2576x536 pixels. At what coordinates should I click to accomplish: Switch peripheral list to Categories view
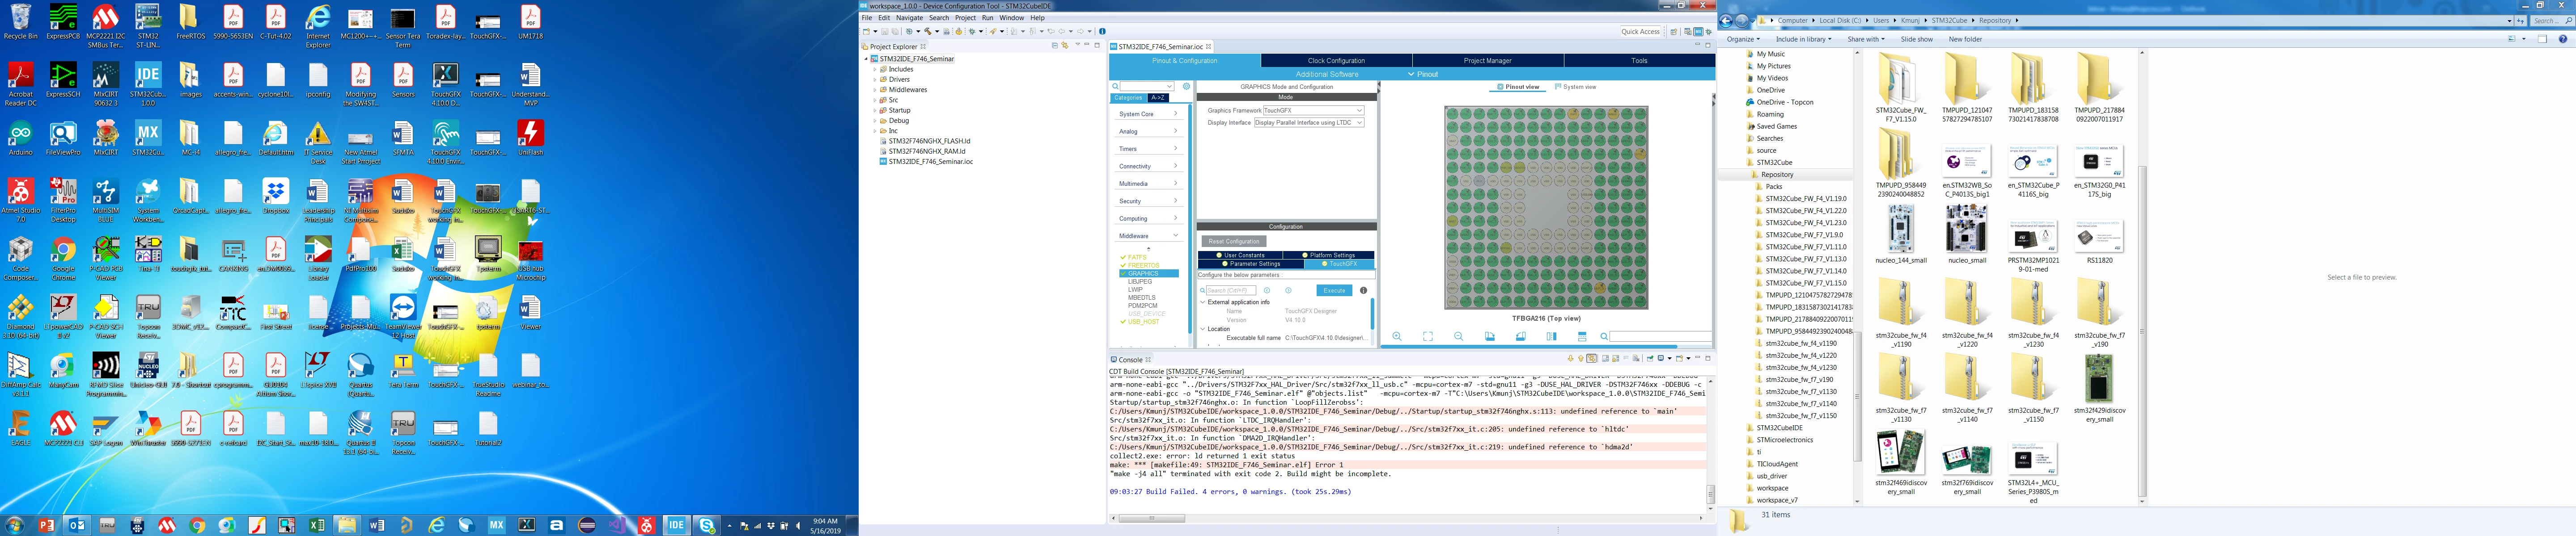tap(1128, 98)
